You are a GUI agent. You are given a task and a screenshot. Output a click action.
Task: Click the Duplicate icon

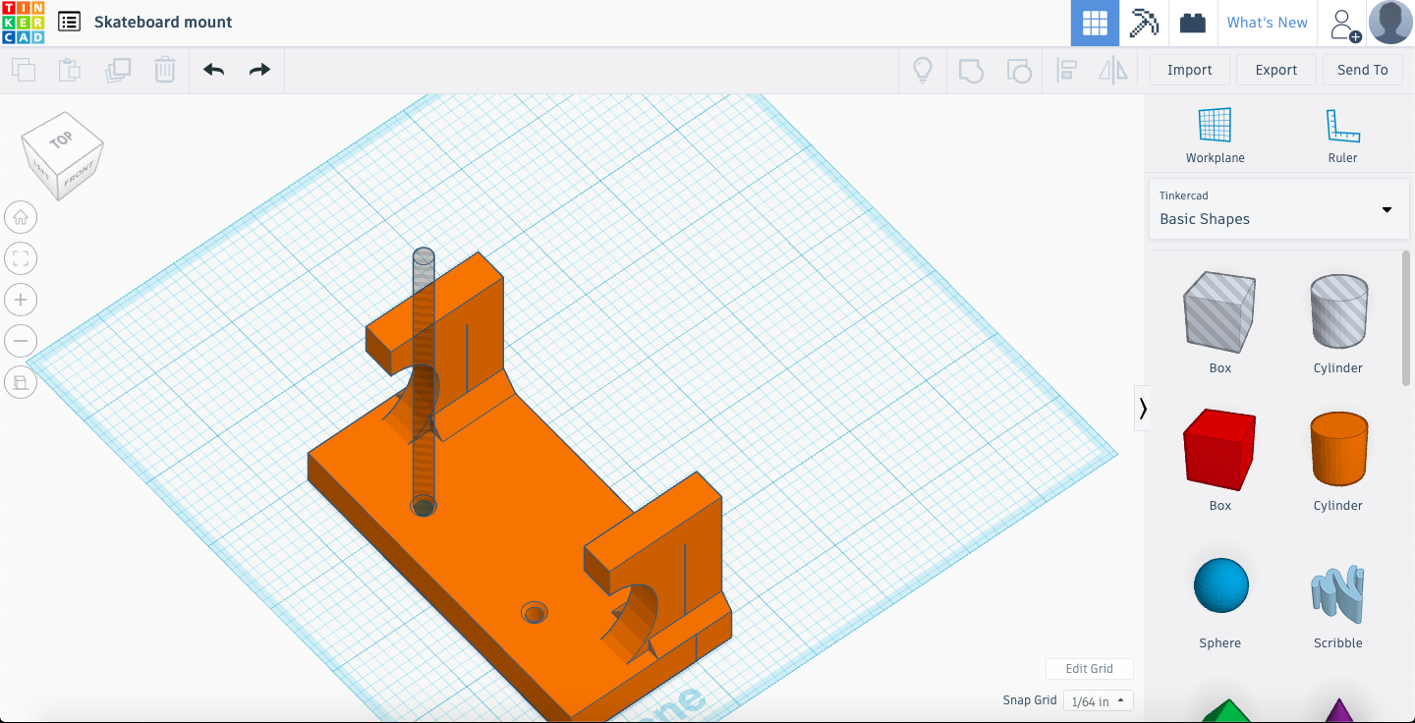pos(118,70)
